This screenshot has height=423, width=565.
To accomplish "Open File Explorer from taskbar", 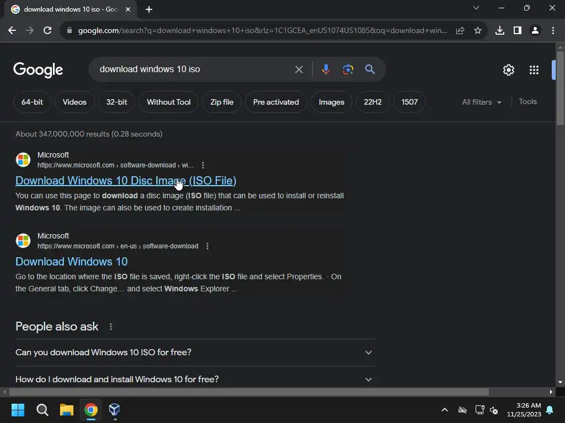I will point(67,410).
